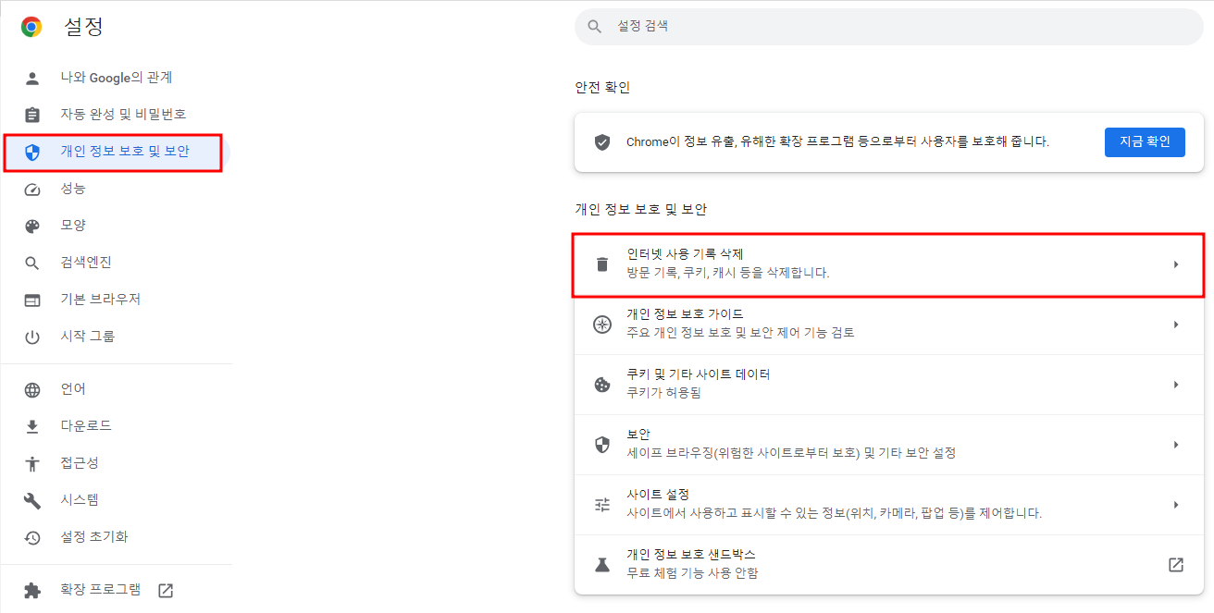Click the shield icon next to 보안

[602, 445]
